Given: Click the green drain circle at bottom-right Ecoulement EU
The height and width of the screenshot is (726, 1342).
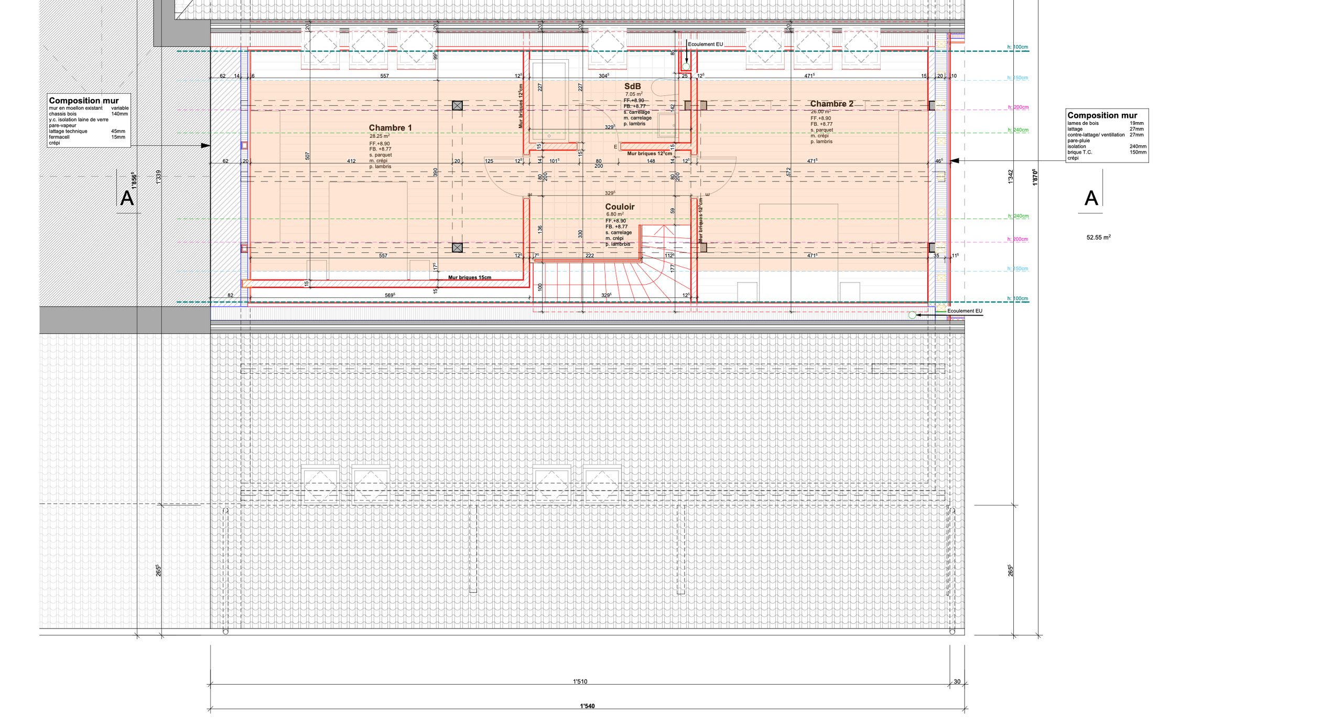Looking at the screenshot, I should (x=912, y=315).
